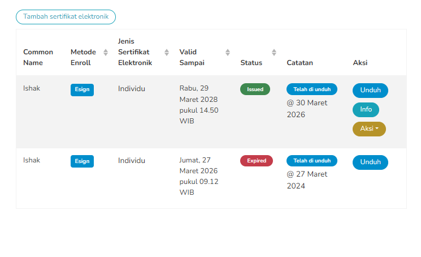Download the Issued certificate with Unduh
The image size is (421, 257).
370,91
